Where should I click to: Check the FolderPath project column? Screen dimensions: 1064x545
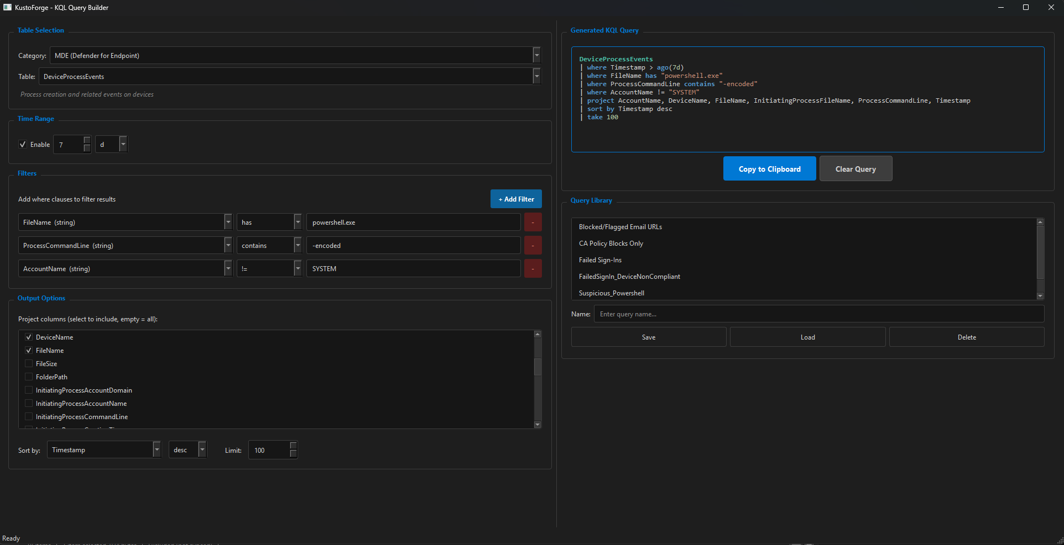pyautogui.click(x=29, y=377)
